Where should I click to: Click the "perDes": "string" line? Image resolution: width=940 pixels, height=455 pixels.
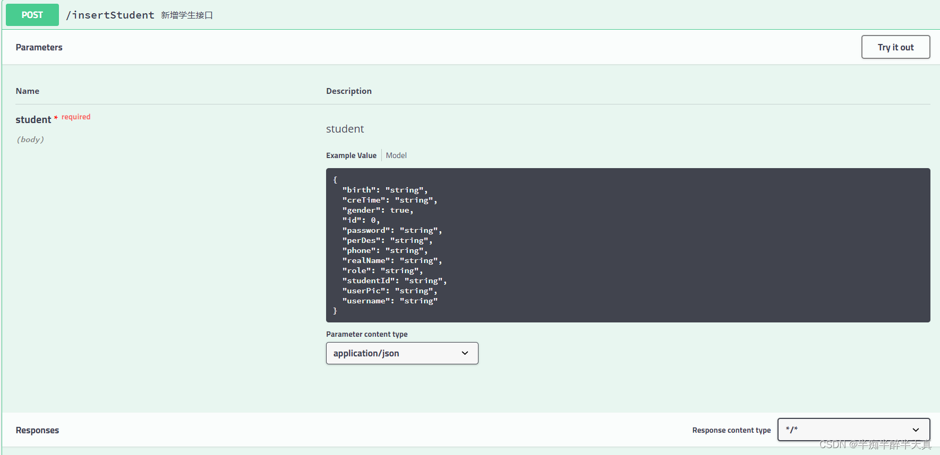387,240
